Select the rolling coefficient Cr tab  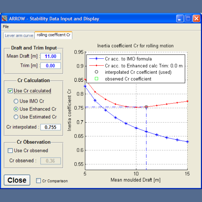coord(54,35)
